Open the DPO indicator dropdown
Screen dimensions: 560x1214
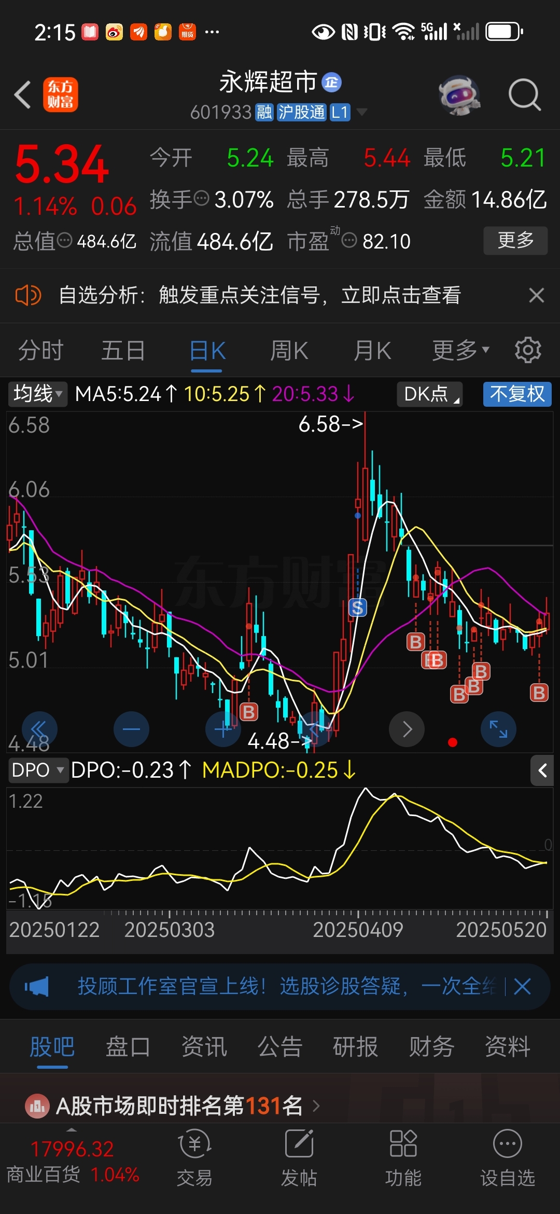click(x=38, y=770)
